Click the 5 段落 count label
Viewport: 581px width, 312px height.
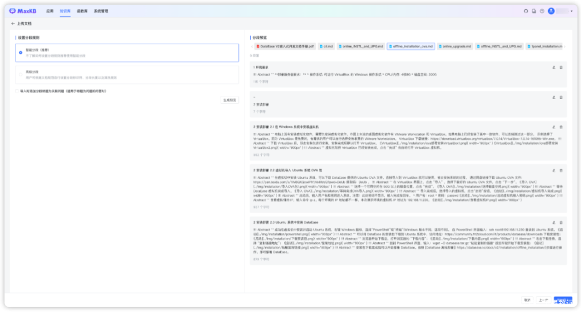[254, 55]
